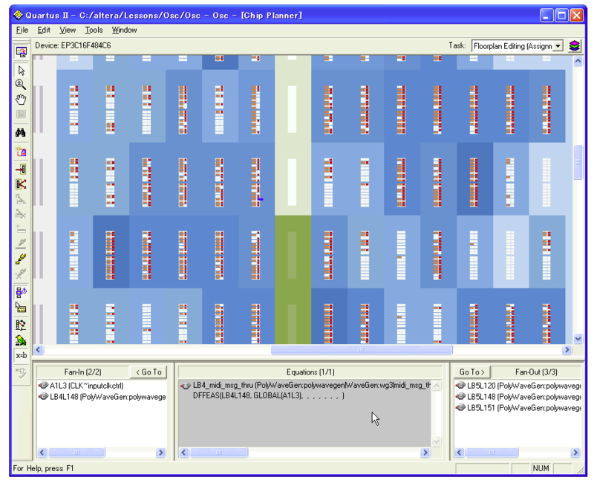Click the Device: EP3C16F484C6 label
The image size is (594, 486).
point(73,45)
